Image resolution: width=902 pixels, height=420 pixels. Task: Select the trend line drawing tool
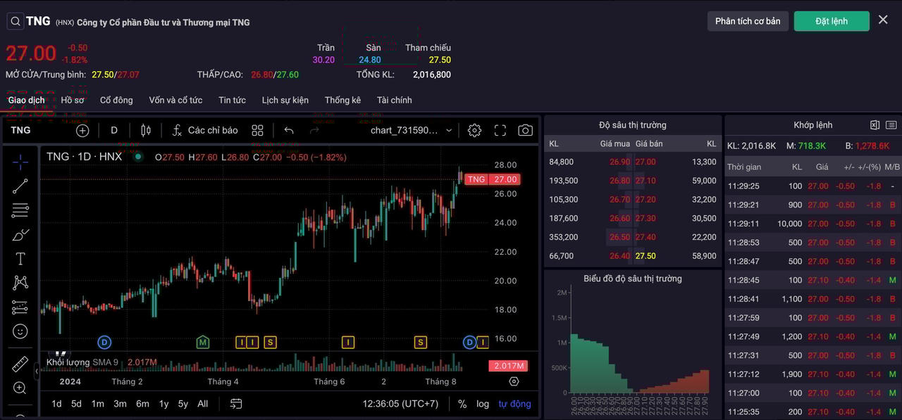coord(20,186)
